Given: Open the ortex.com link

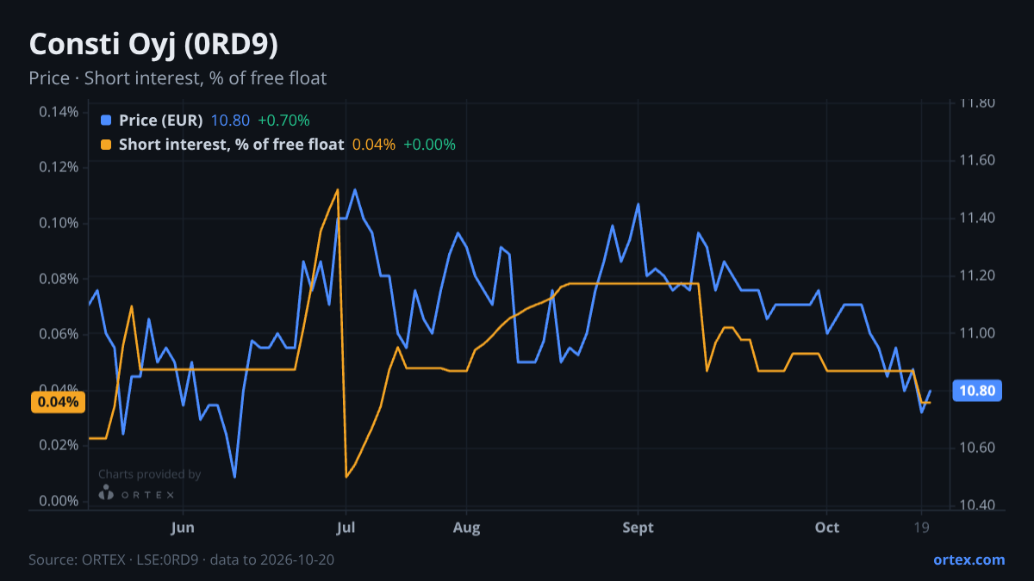Looking at the screenshot, I should pyautogui.click(x=969, y=559).
